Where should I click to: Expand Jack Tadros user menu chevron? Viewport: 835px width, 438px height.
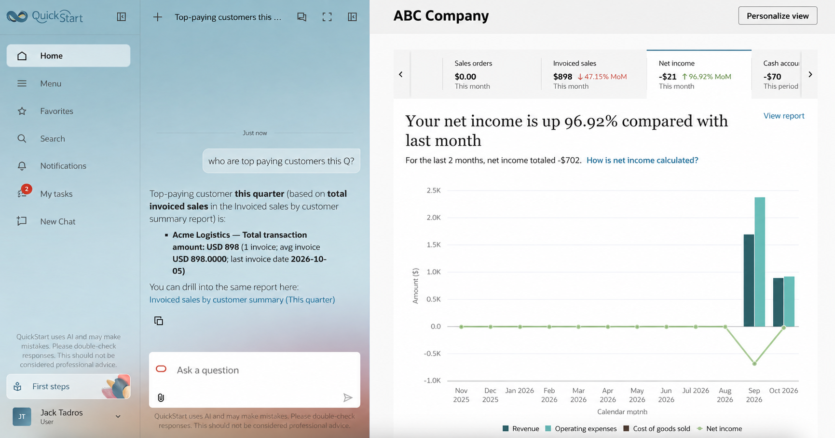(118, 416)
